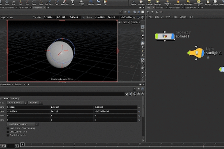Switch to the Scene View tab

38,8
